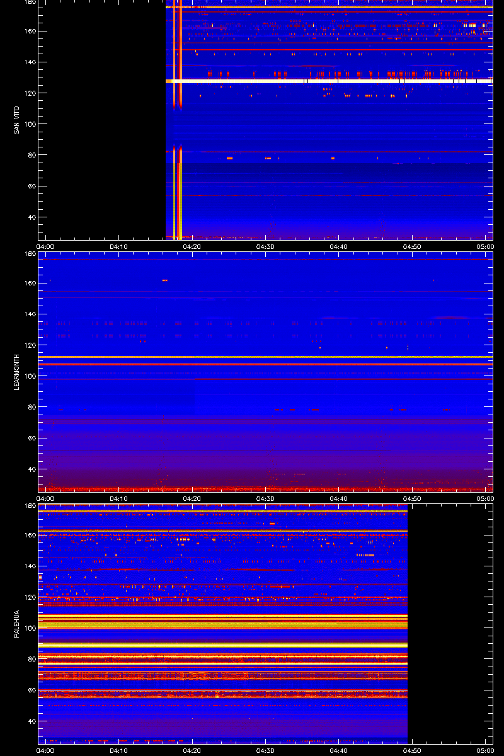
Task: Select the 180 frequency tick of Learmonth
Action: click(30, 254)
